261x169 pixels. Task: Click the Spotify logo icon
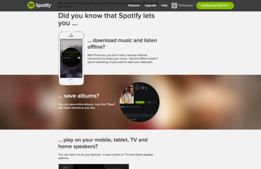point(31,5)
